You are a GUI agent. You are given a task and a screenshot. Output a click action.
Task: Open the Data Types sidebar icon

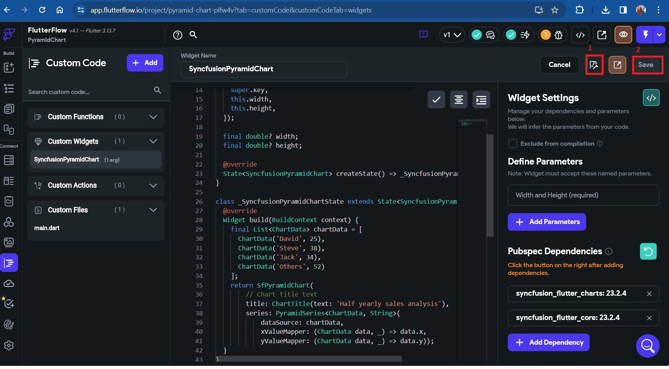coord(9,181)
